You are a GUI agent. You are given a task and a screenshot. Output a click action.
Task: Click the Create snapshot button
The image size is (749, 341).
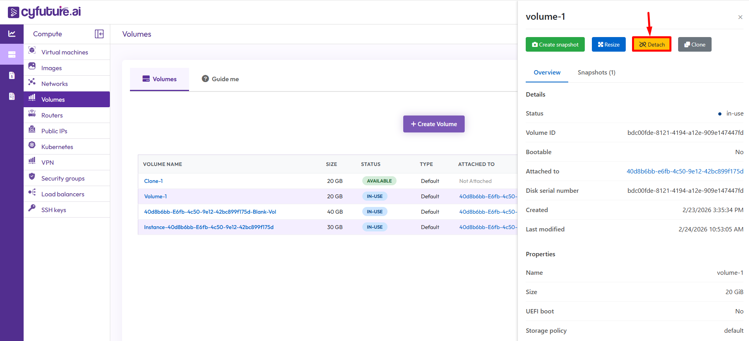[x=555, y=45]
